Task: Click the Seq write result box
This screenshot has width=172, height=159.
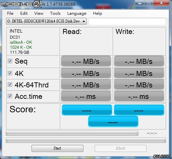Action: (139, 61)
